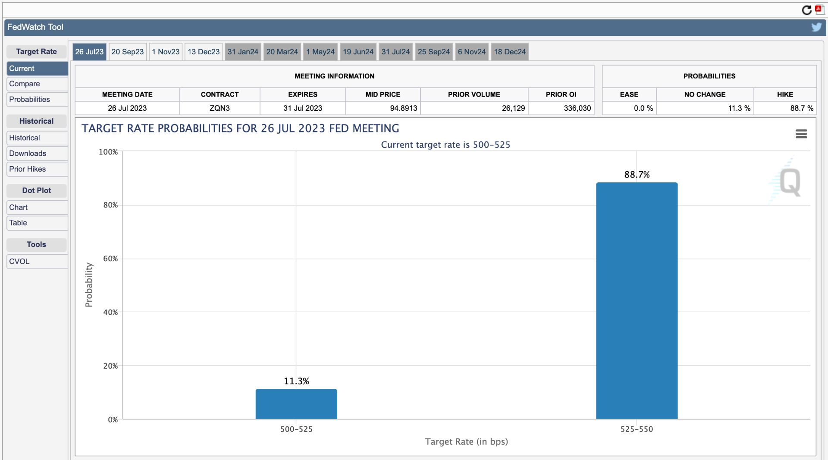Click the 0.0 % ease probability cell
The width and height of the screenshot is (828, 460).
[629, 108]
